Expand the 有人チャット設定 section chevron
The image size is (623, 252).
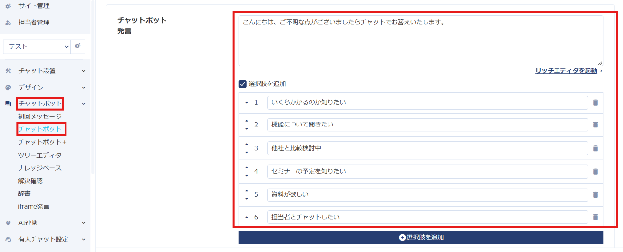point(84,240)
